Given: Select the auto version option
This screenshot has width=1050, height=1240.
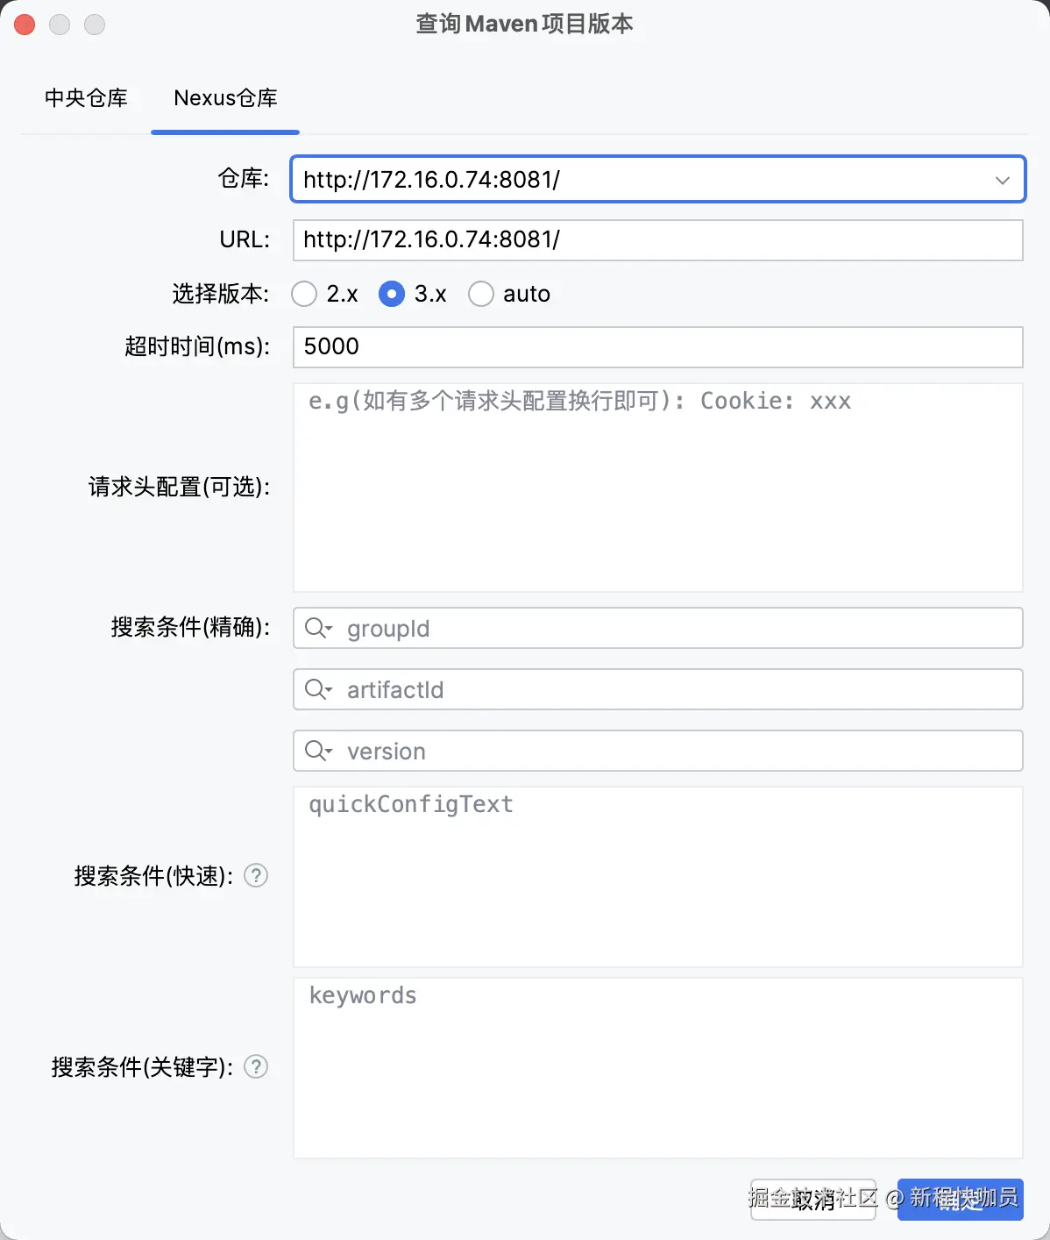Looking at the screenshot, I should (481, 294).
